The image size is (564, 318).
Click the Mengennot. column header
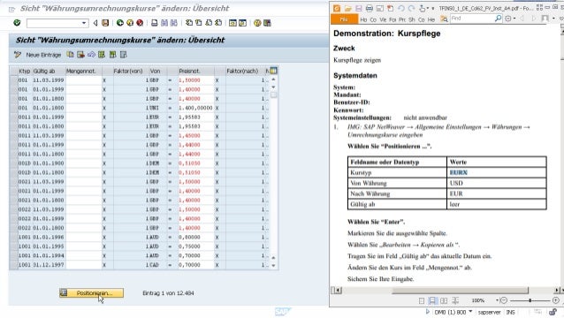83,72
